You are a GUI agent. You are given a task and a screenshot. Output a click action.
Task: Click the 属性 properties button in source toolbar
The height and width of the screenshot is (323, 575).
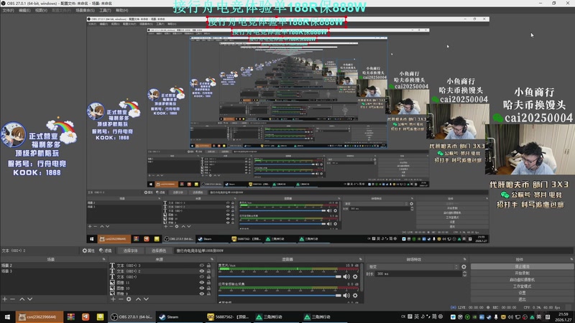point(88,251)
